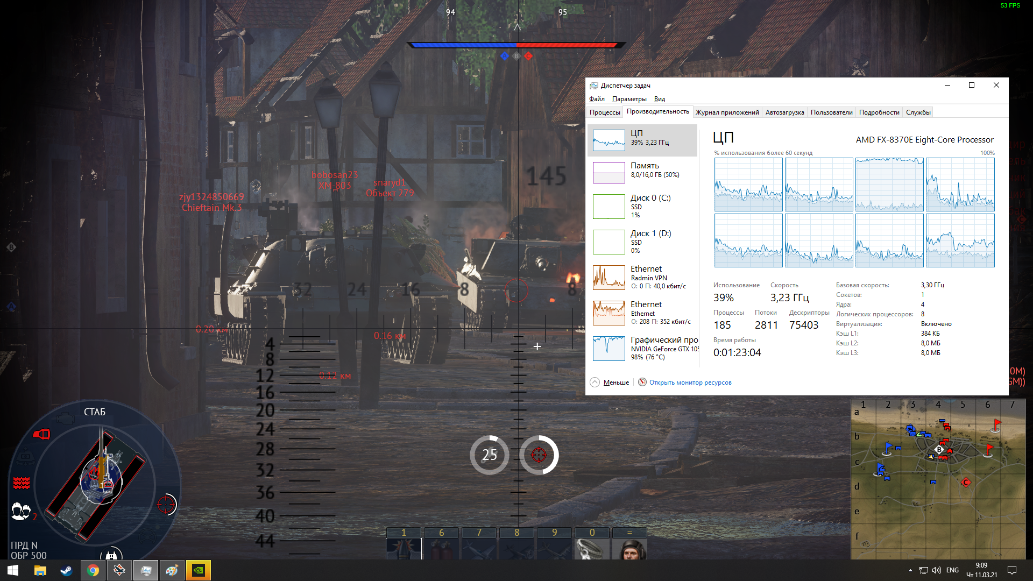The height and width of the screenshot is (581, 1033).
Task: Click the crew commander slot marked =
Action: pyautogui.click(x=629, y=543)
